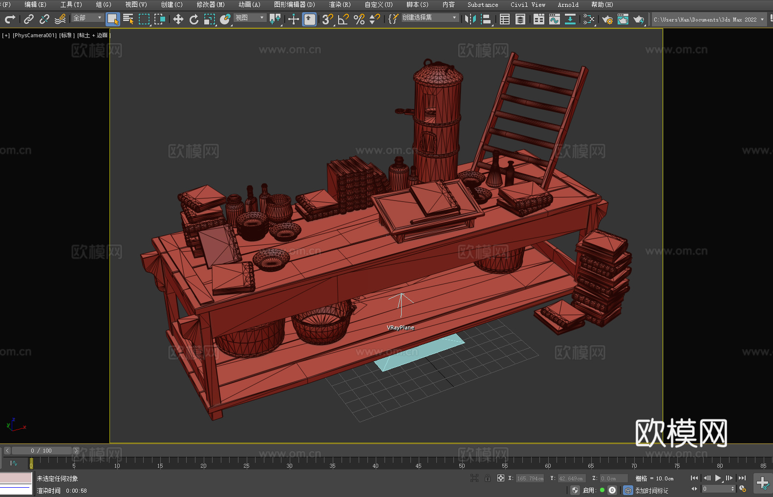Open the reference coordinate system dropdown 视图
Screen dimensions: 773x497
pos(250,18)
